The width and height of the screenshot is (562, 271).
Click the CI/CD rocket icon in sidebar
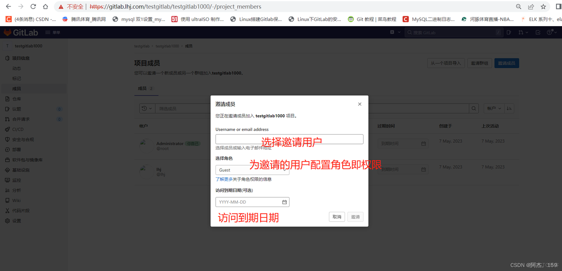pos(7,129)
